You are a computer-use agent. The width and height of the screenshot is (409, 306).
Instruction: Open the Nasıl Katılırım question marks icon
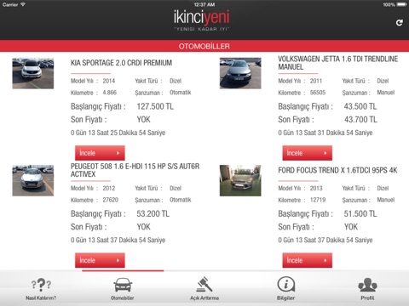point(41,285)
